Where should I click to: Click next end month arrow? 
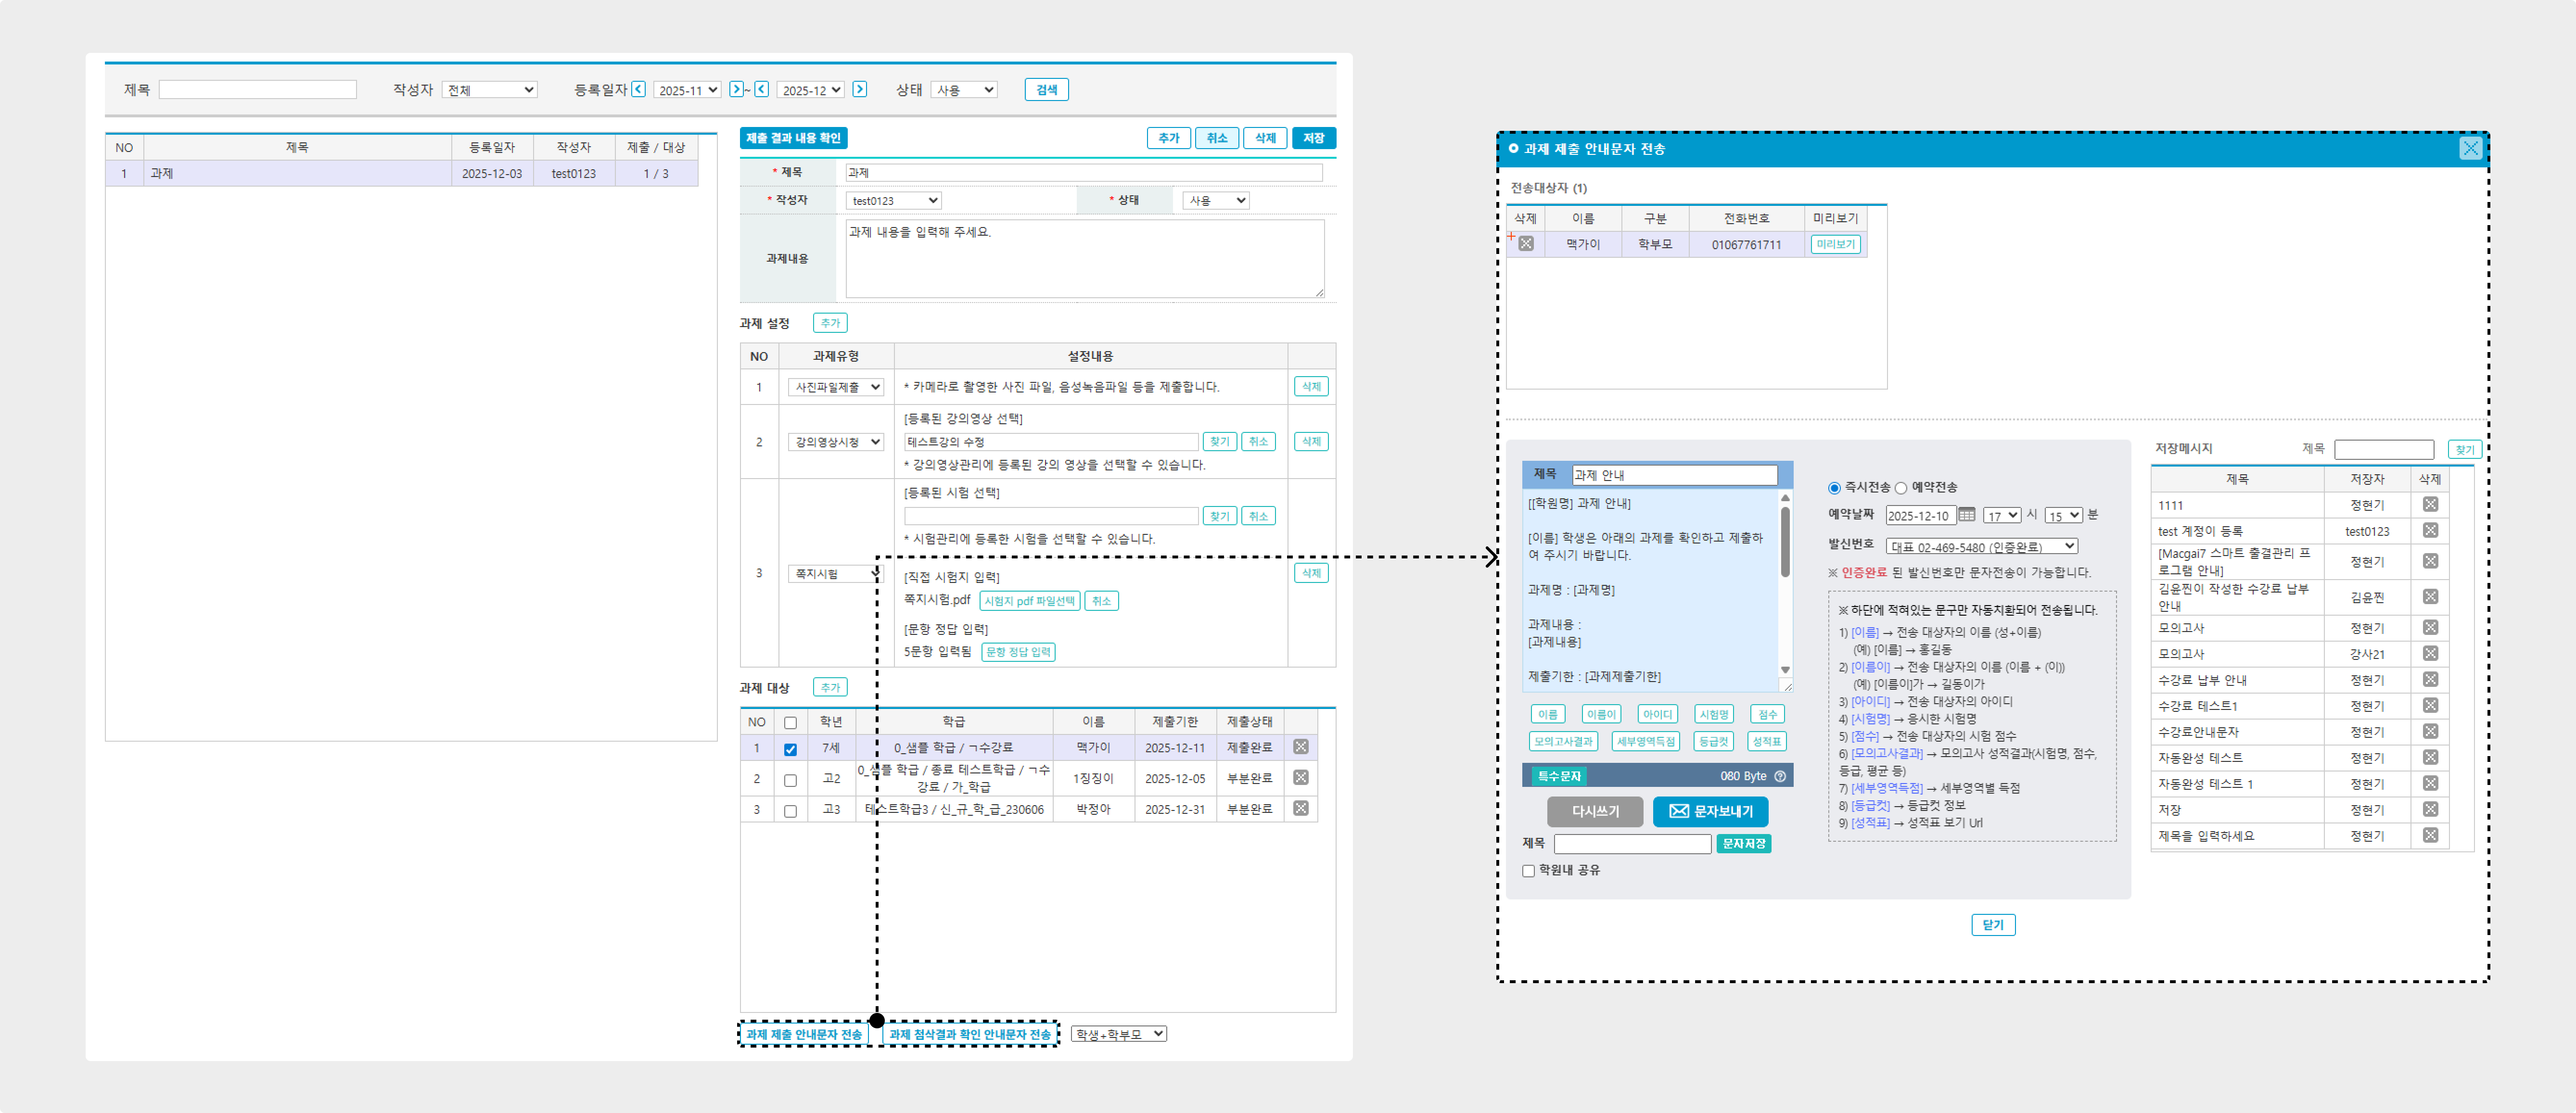coord(859,89)
